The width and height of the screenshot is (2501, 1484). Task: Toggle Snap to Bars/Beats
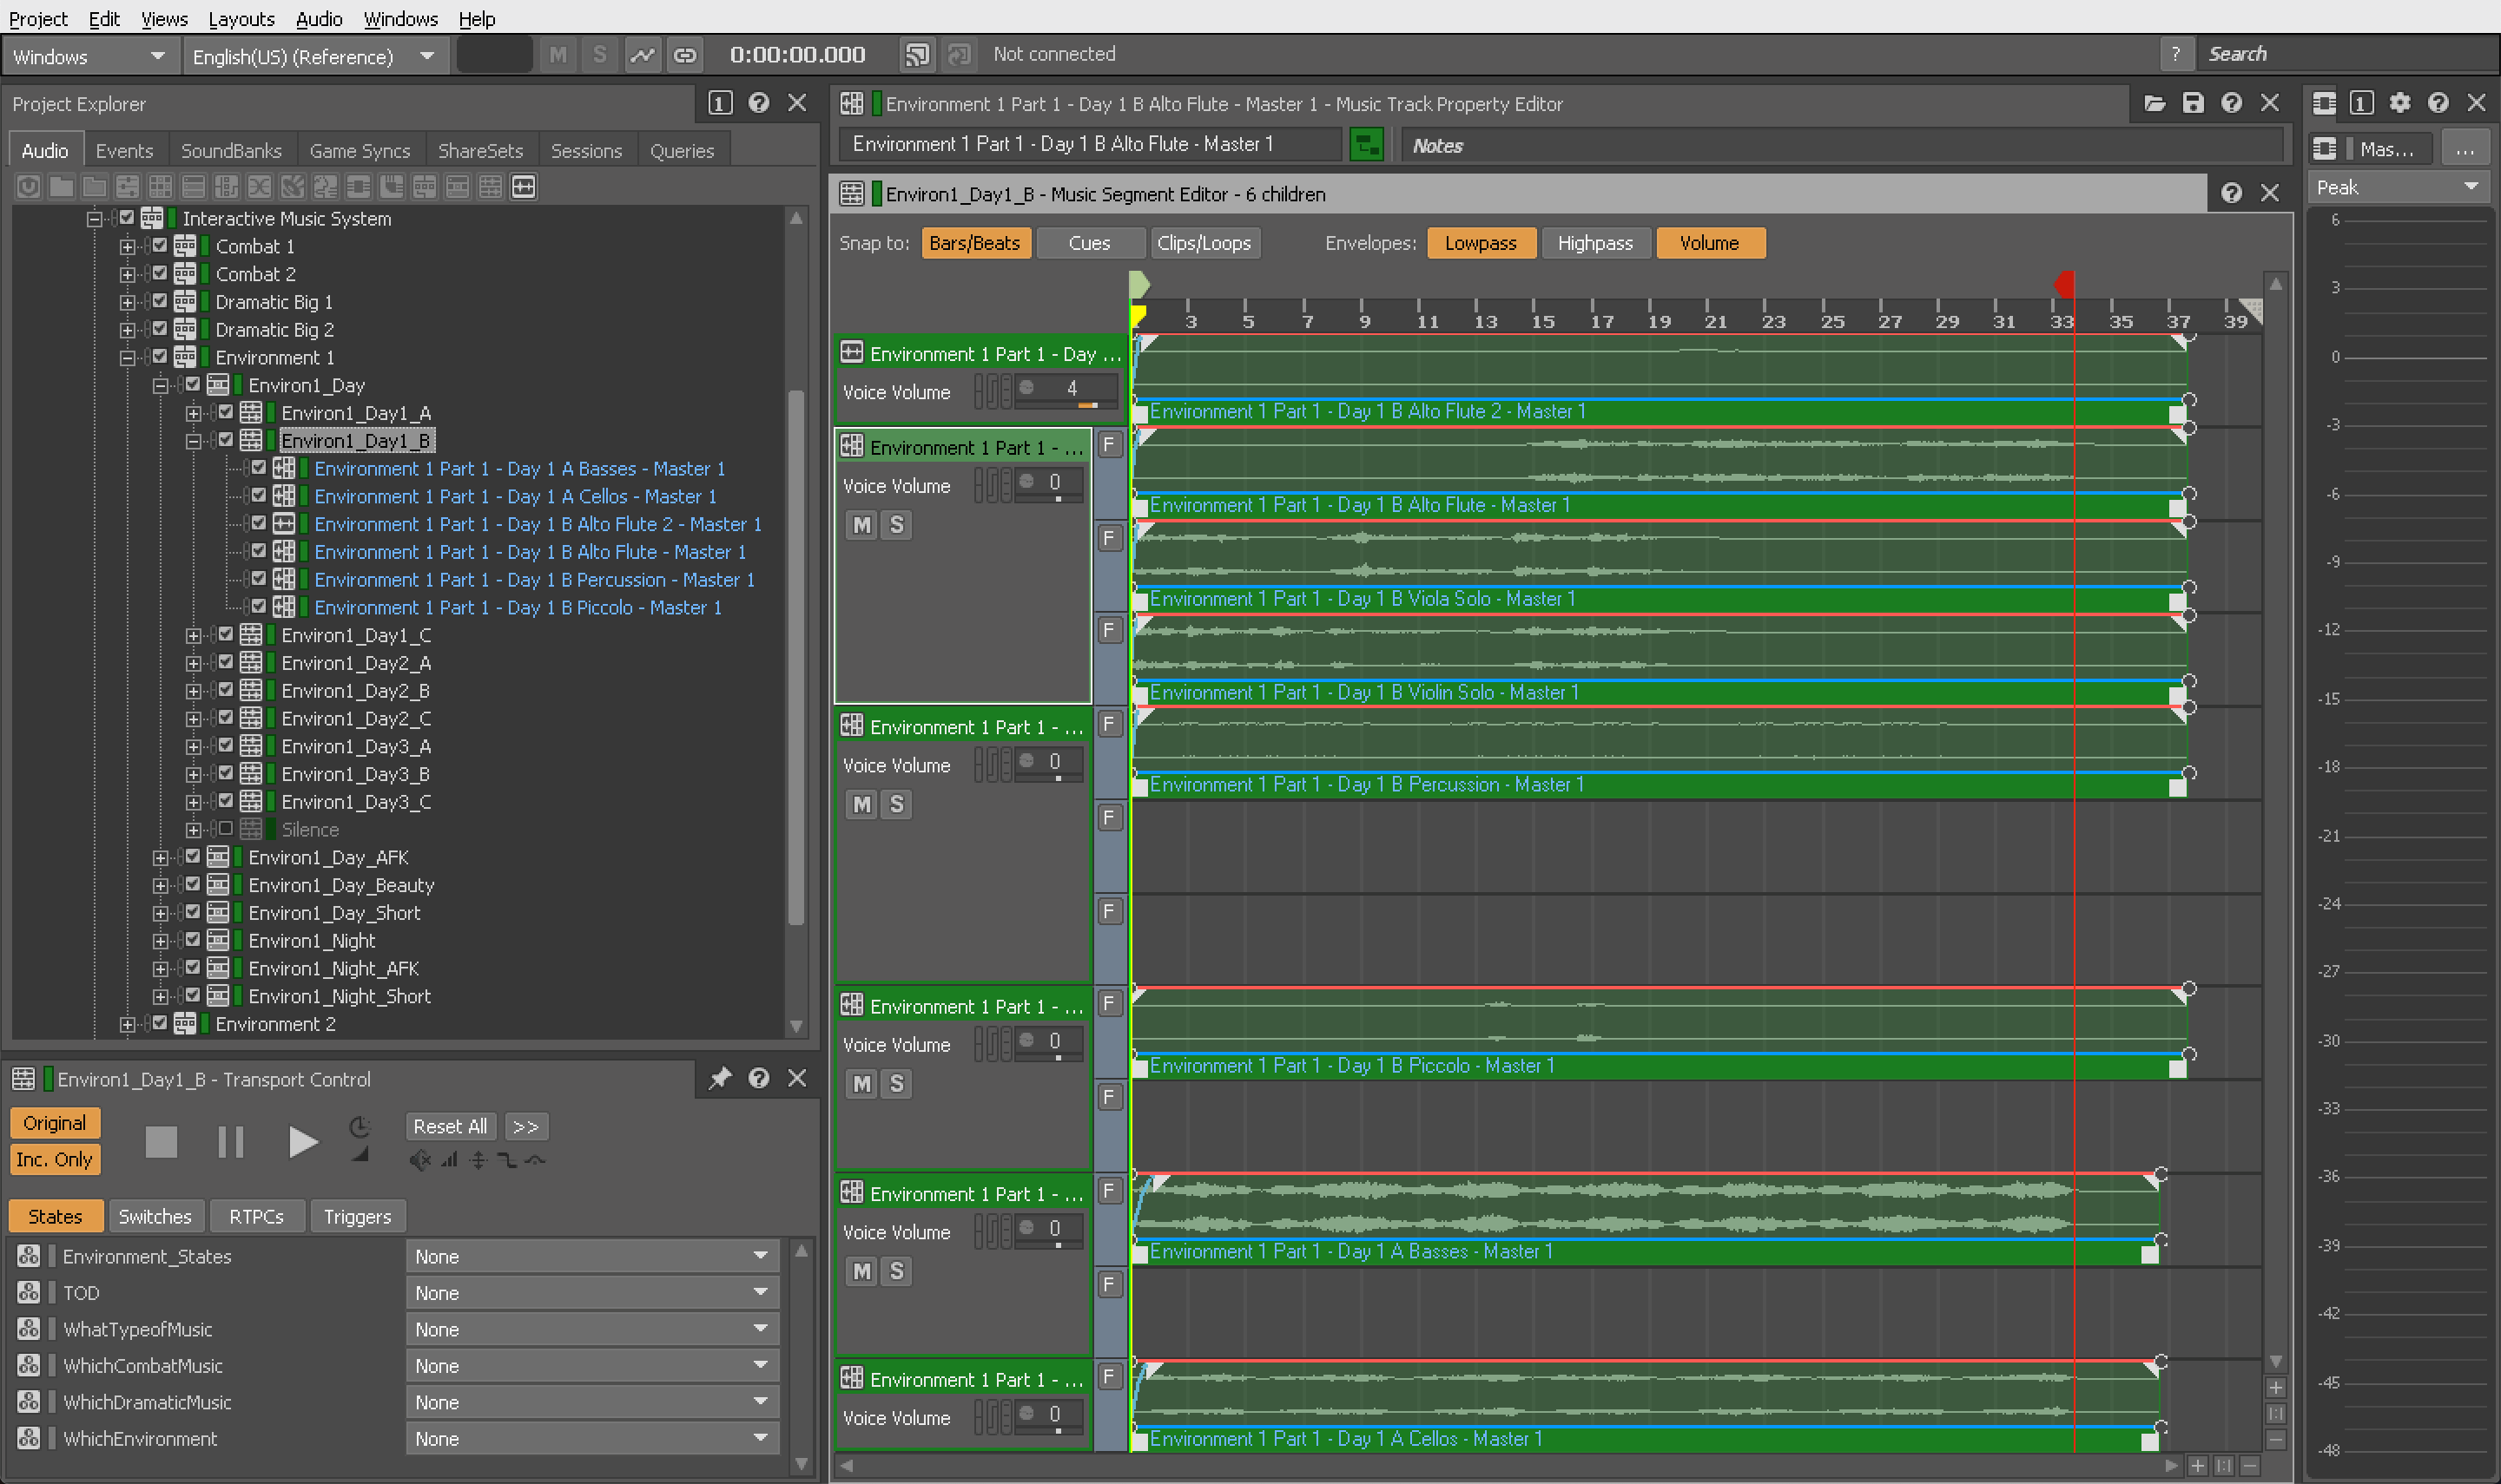click(x=974, y=243)
